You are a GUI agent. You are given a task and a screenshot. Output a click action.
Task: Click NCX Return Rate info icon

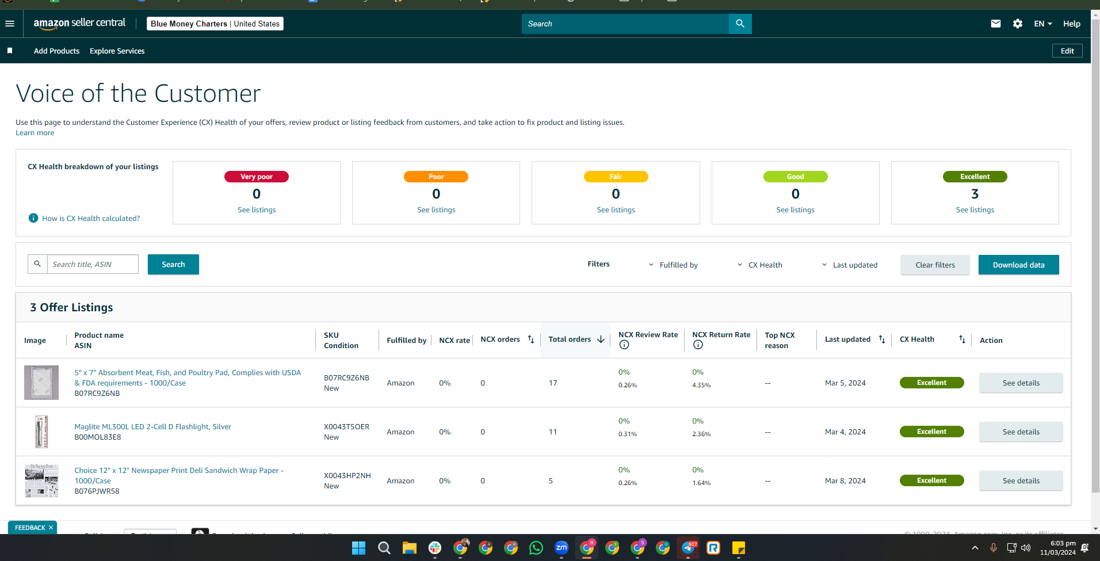(x=698, y=345)
